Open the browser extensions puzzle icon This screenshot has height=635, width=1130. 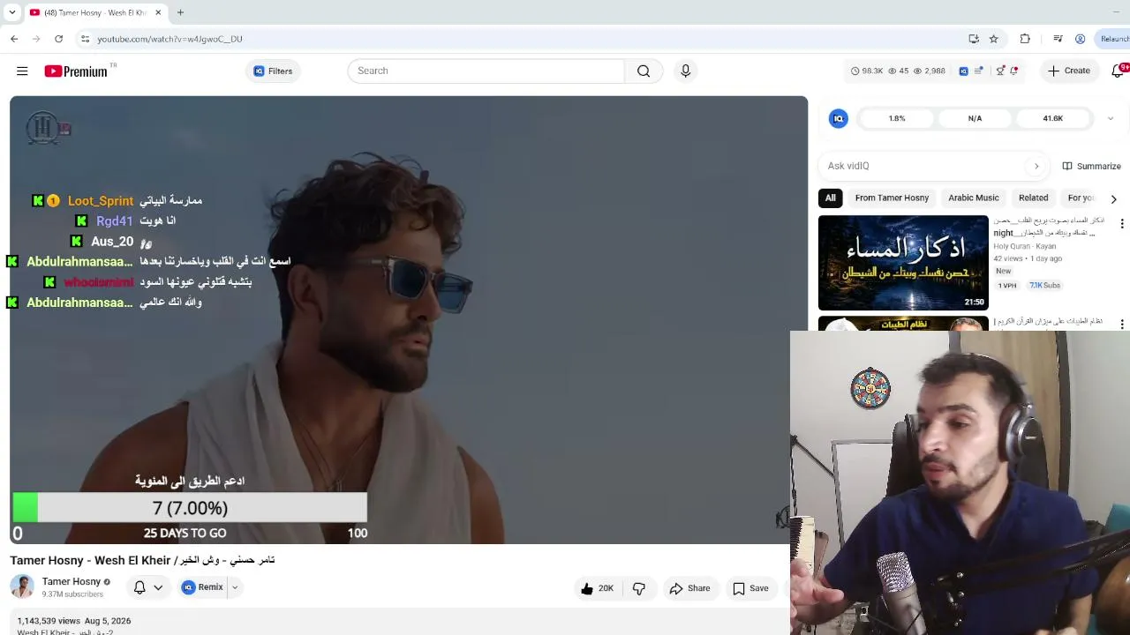(1025, 39)
